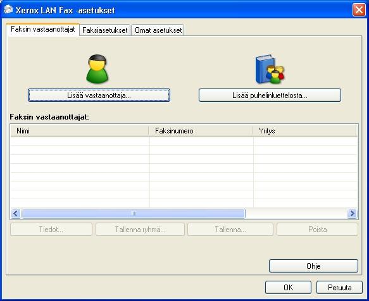Click the blue phonebook with people icon
369x301 pixels.
pos(270,69)
